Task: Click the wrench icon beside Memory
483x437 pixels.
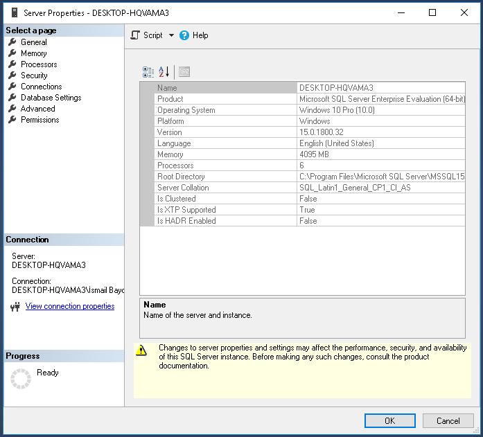Action: tap(12, 53)
